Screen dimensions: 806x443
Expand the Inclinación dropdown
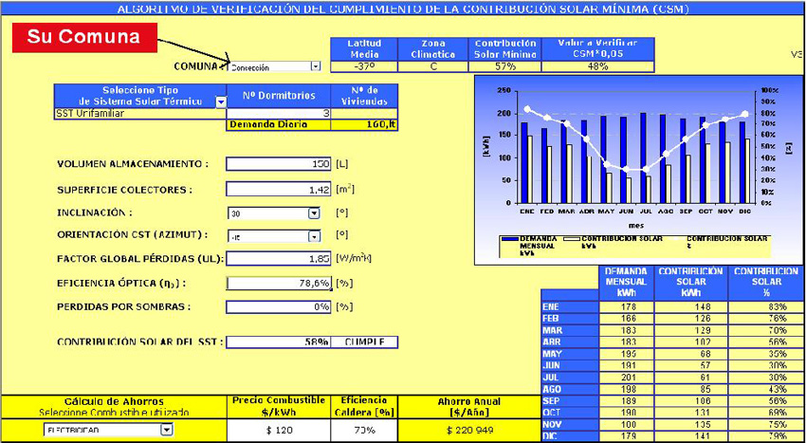[314, 213]
